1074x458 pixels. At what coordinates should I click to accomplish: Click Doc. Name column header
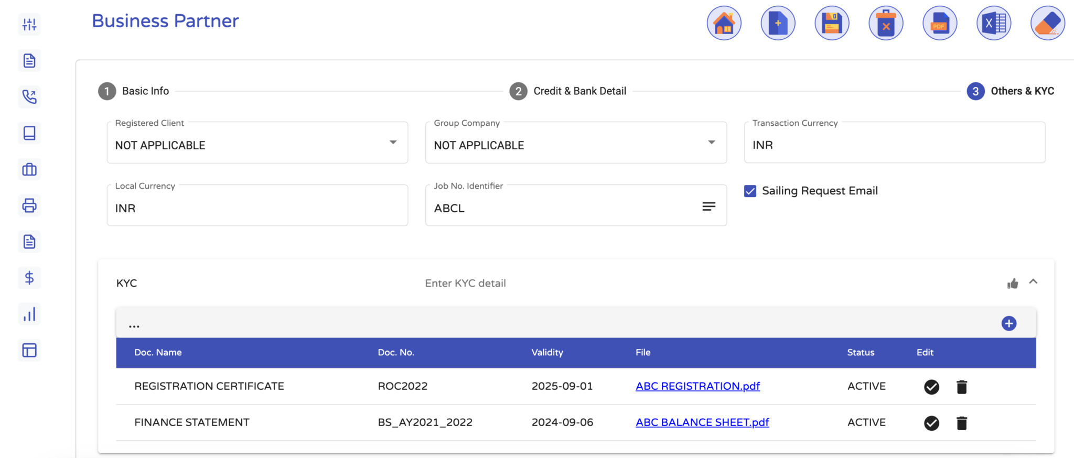[158, 353]
